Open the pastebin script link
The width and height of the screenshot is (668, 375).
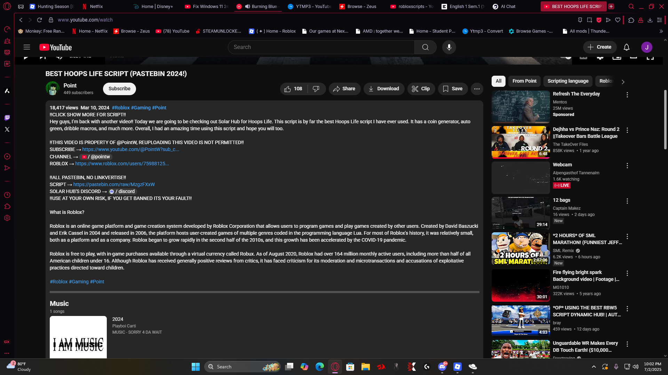point(114,184)
